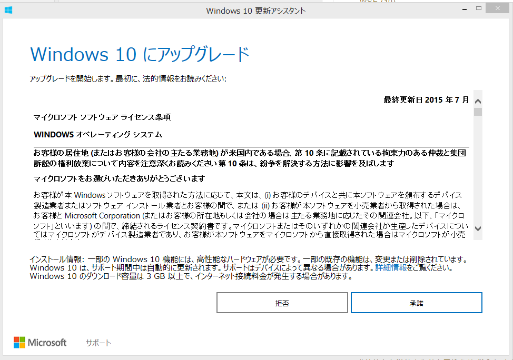Click the license text scrollbar thumb
The width and height of the screenshot is (513, 360).
478,112
